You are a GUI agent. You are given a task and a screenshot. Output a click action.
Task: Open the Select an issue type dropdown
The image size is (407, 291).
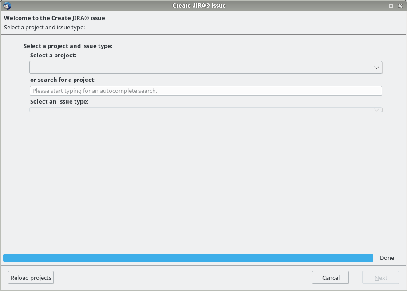click(x=205, y=110)
